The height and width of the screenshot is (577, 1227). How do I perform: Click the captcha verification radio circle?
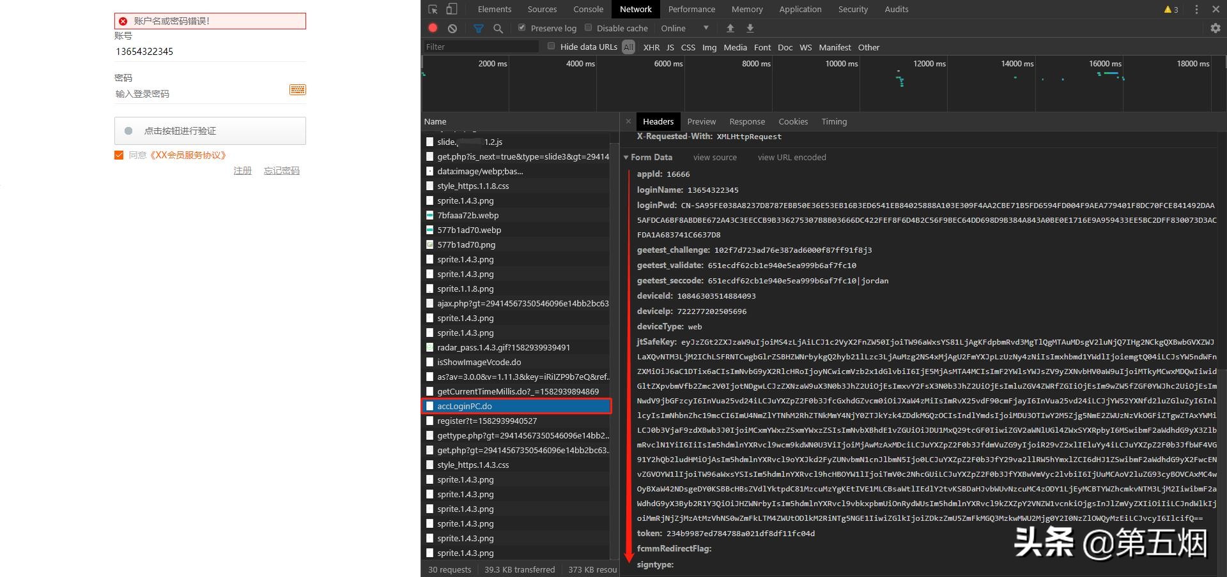(x=128, y=131)
